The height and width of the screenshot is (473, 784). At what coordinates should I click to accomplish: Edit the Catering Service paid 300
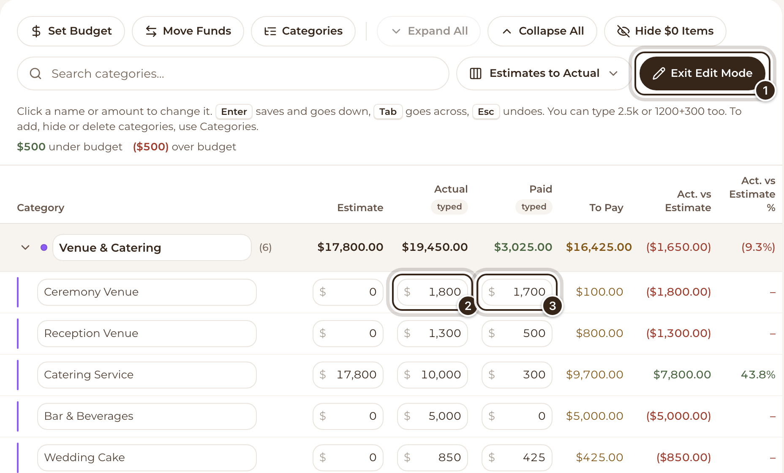[517, 375]
